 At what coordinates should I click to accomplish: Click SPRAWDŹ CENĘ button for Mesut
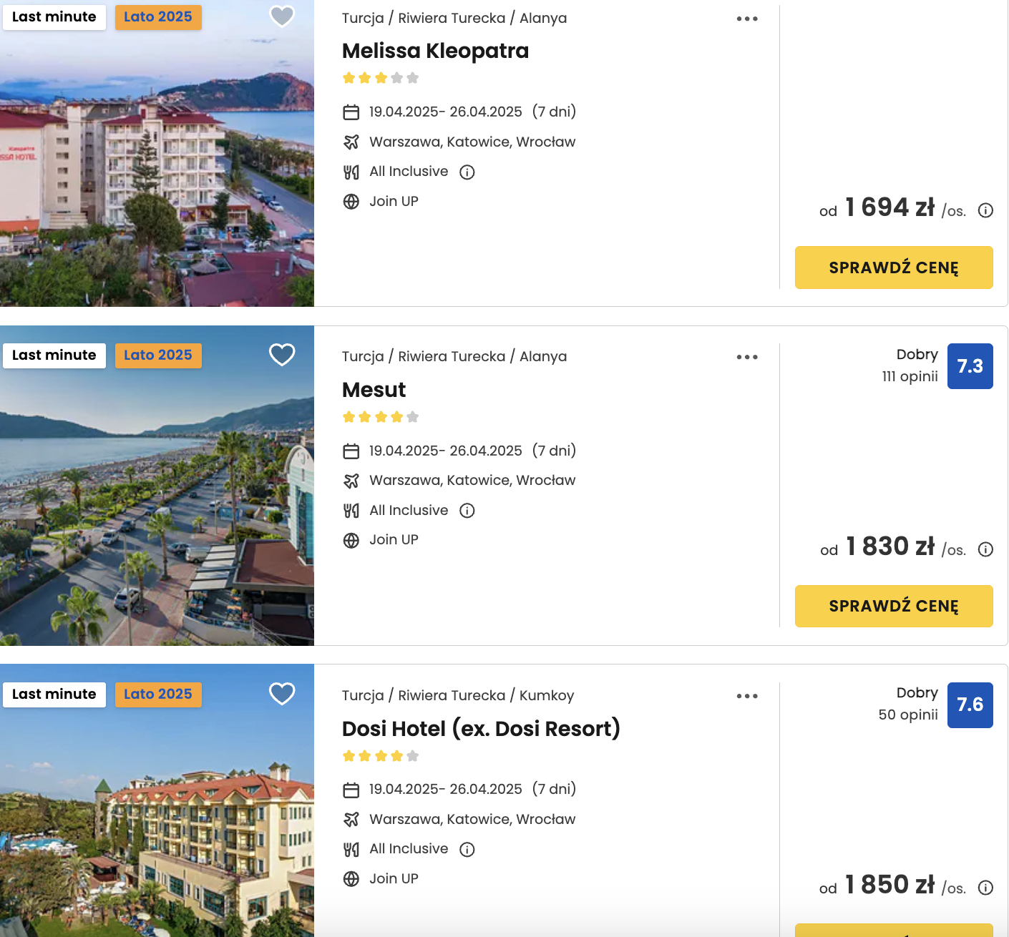pos(894,606)
